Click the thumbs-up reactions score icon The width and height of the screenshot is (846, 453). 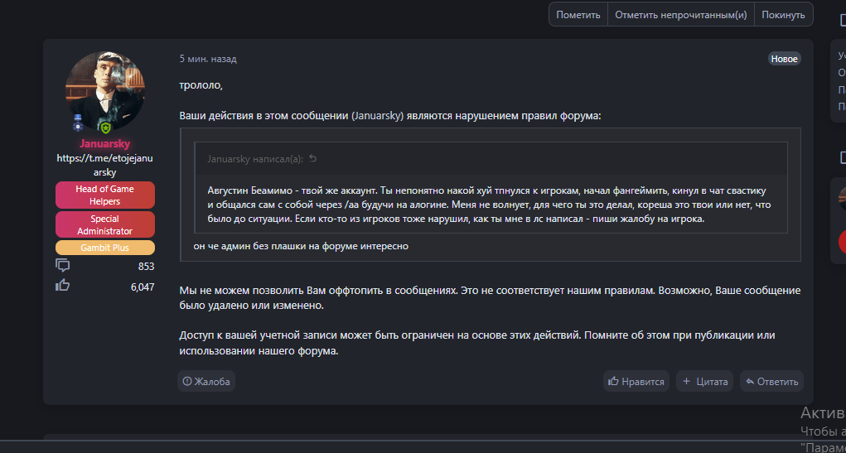(x=63, y=286)
